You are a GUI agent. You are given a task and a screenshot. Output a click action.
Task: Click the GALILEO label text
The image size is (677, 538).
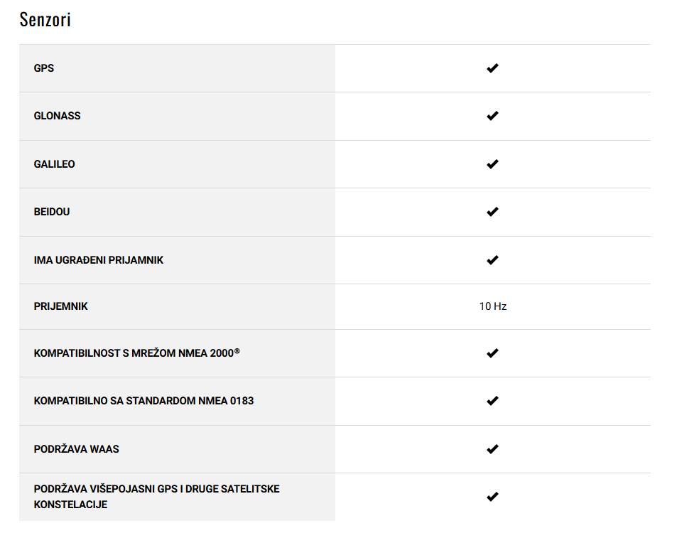(x=55, y=164)
